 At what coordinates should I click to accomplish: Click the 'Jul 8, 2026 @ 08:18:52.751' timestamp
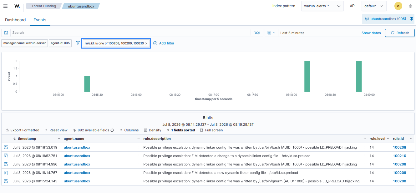(x=35, y=156)
